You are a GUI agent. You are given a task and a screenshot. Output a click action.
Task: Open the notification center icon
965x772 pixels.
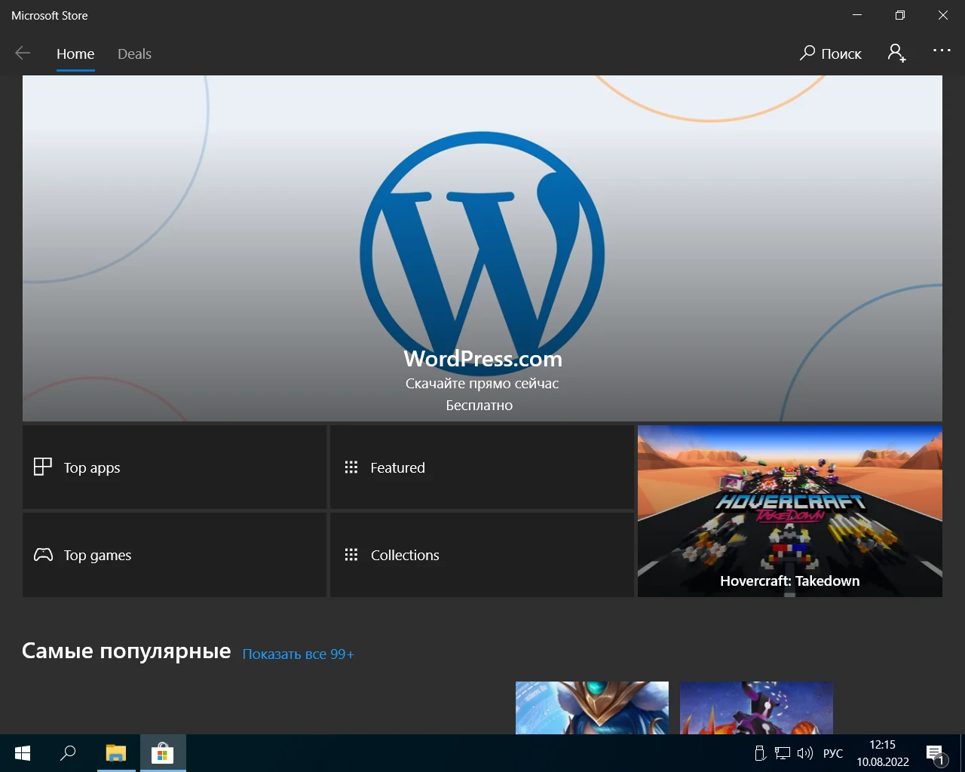click(935, 753)
